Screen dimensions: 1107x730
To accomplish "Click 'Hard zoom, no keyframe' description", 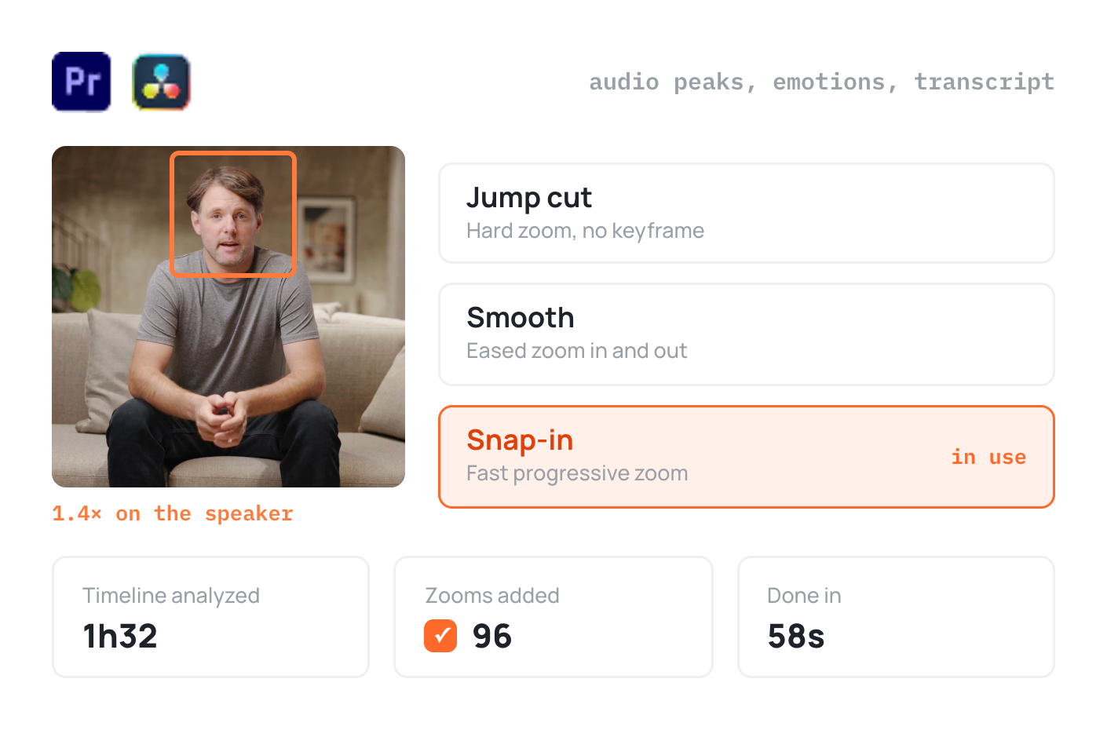I will (585, 231).
